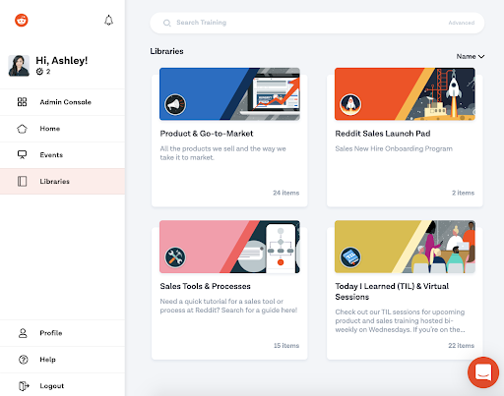Click 'Hi, Ashley!' greeting text
Image resolution: width=504 pixels, height=396 pixels.
coord(62,61)
